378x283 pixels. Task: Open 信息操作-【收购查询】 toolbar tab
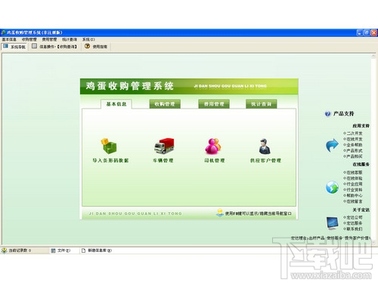(54, 47)
